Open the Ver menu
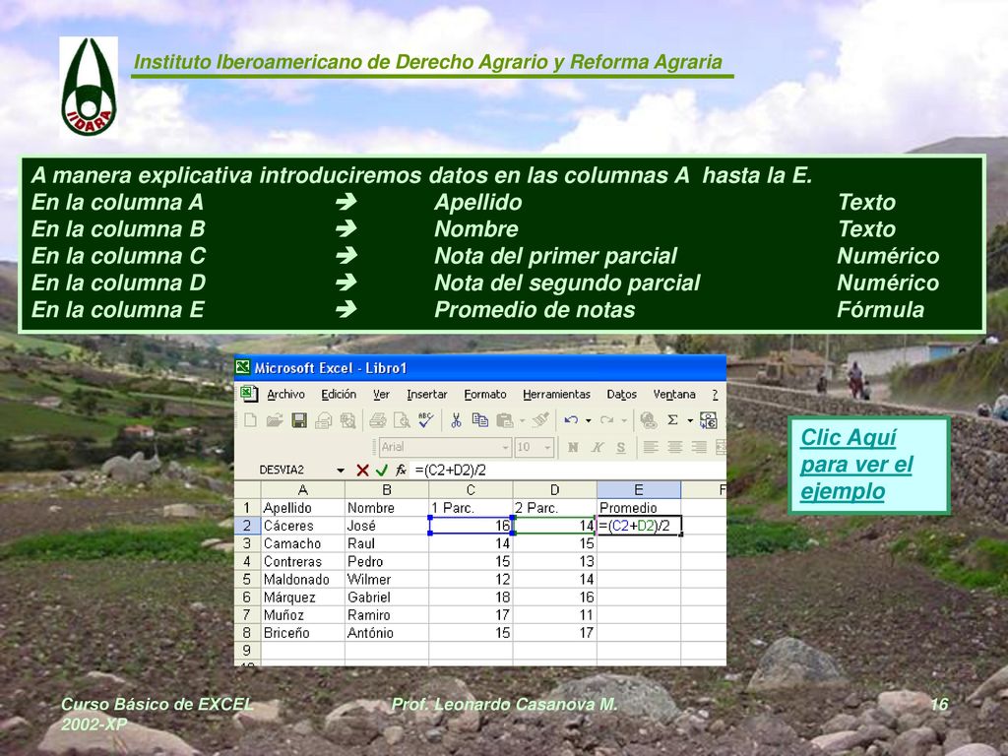Image resolution: width=1008 pixels, height=756 pixels. pyautogui.click(x=381, y=394)
